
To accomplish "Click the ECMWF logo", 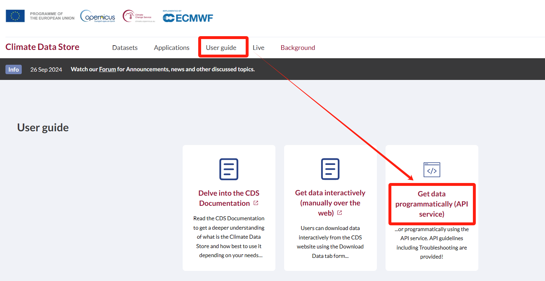I will click(x=188, y=16).
